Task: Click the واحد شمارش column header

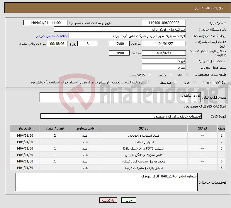Action: point(85,128)
